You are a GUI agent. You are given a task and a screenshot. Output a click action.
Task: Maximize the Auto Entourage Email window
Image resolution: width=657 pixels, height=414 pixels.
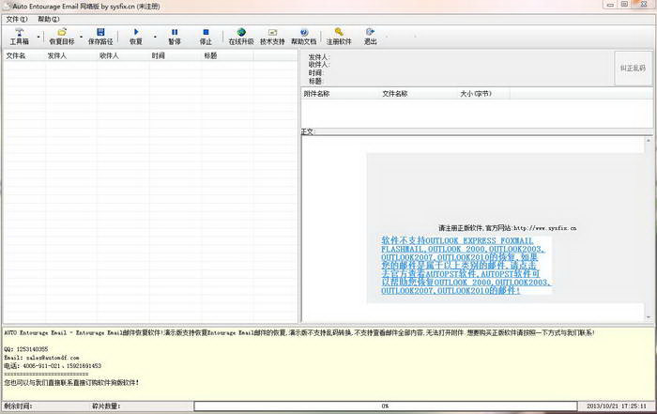[624, 5]
